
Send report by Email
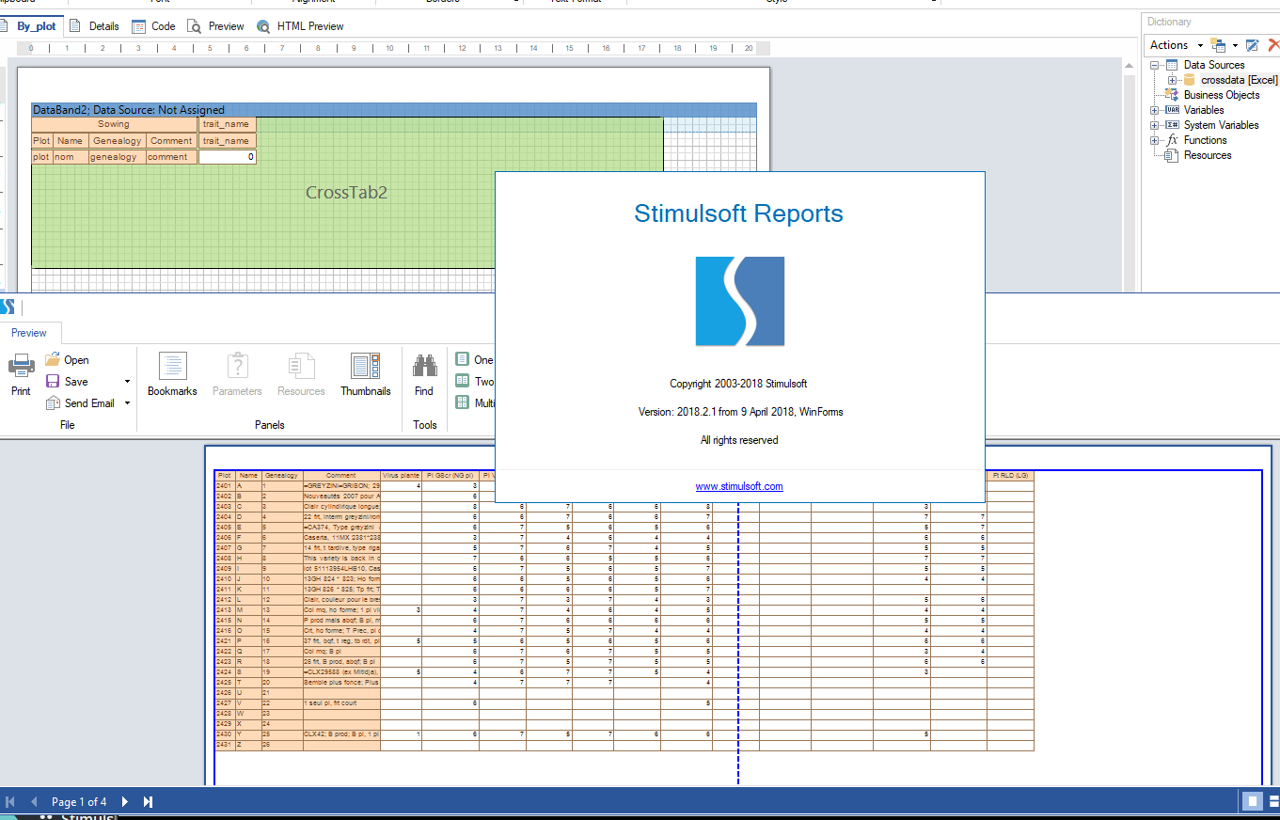coord(80,403)
